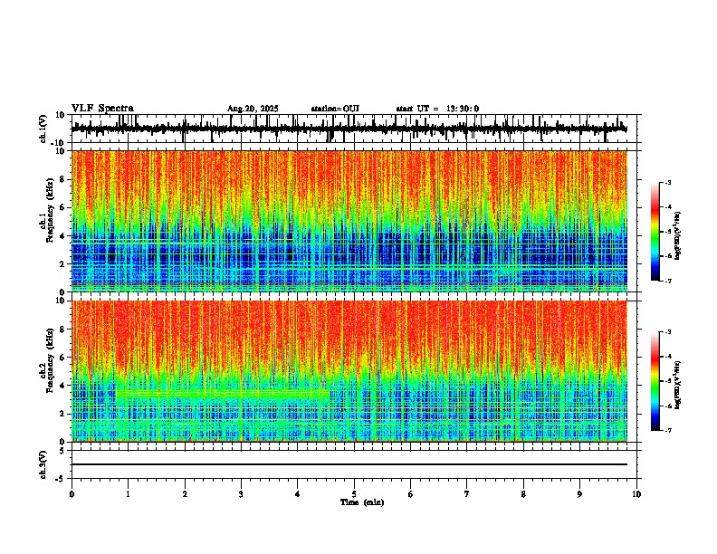Image resolution: width=717 pixels, height=554 pixels.
Task: Click the "-7" label on ch.2 color scale
Action: tap(668, 430)
